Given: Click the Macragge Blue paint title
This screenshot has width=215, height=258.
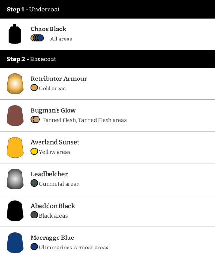Looking at the screenshot, I should [x=52, y=238].
